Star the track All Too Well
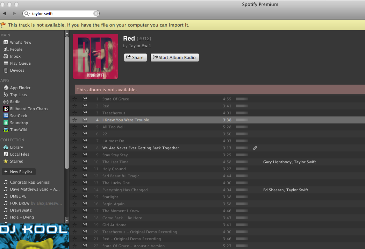The width and height of the screenshot is (365, 249). pyautogui.click(x=74, y=127)
